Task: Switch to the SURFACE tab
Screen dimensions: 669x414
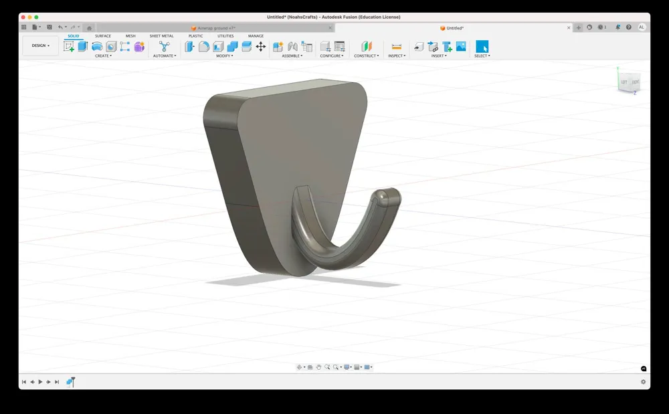Action: coord(103,36)
